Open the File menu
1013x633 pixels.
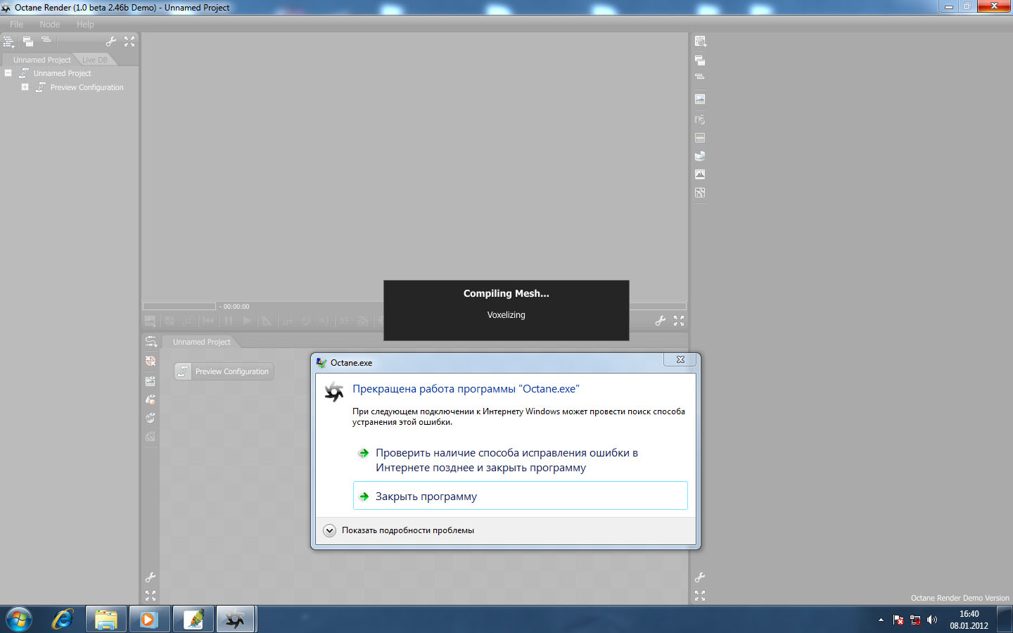coord(16,24)
